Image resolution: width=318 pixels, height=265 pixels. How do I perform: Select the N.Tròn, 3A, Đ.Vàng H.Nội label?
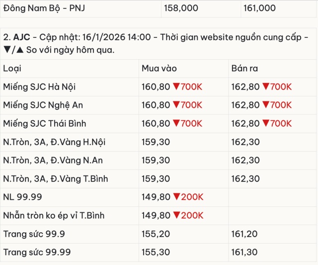(54, 142)
